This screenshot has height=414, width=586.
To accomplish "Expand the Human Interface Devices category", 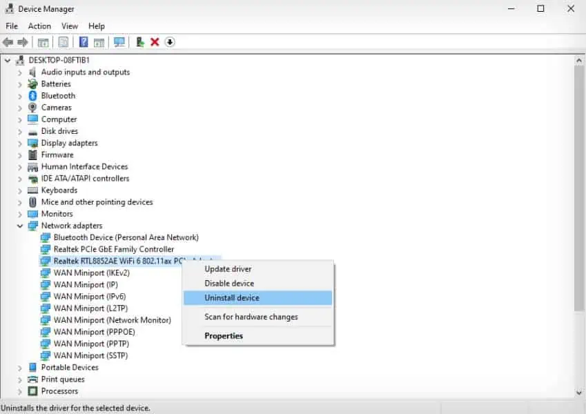I will 20,167.
